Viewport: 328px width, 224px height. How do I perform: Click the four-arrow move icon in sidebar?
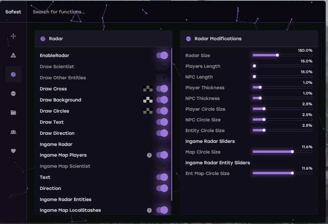(x=13, y=36)
